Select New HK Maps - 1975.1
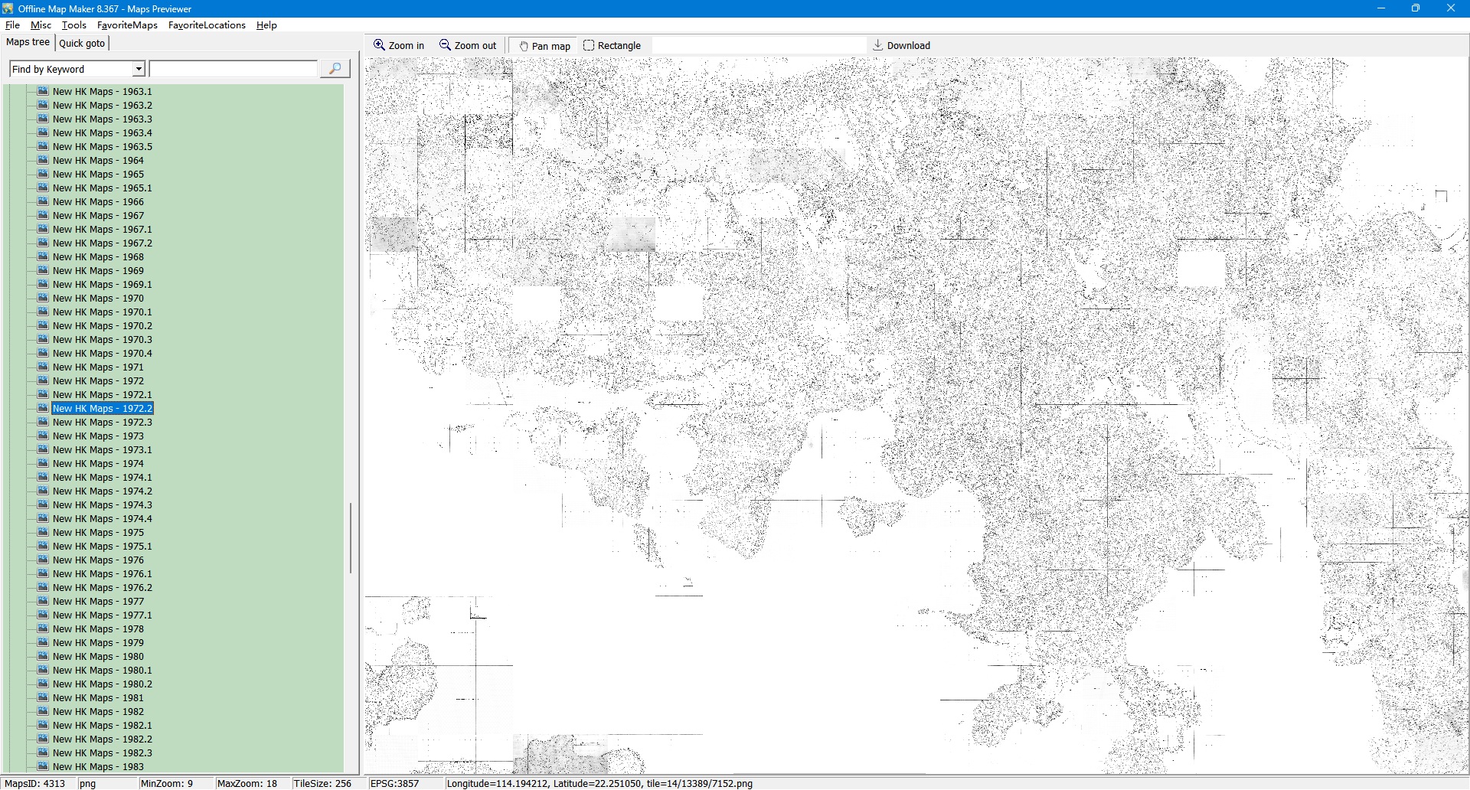The width and height of the screenshot is (1470, 790). [102, 547]
